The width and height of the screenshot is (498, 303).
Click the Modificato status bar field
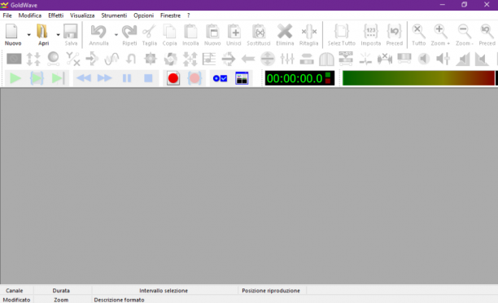click(16, 300)
